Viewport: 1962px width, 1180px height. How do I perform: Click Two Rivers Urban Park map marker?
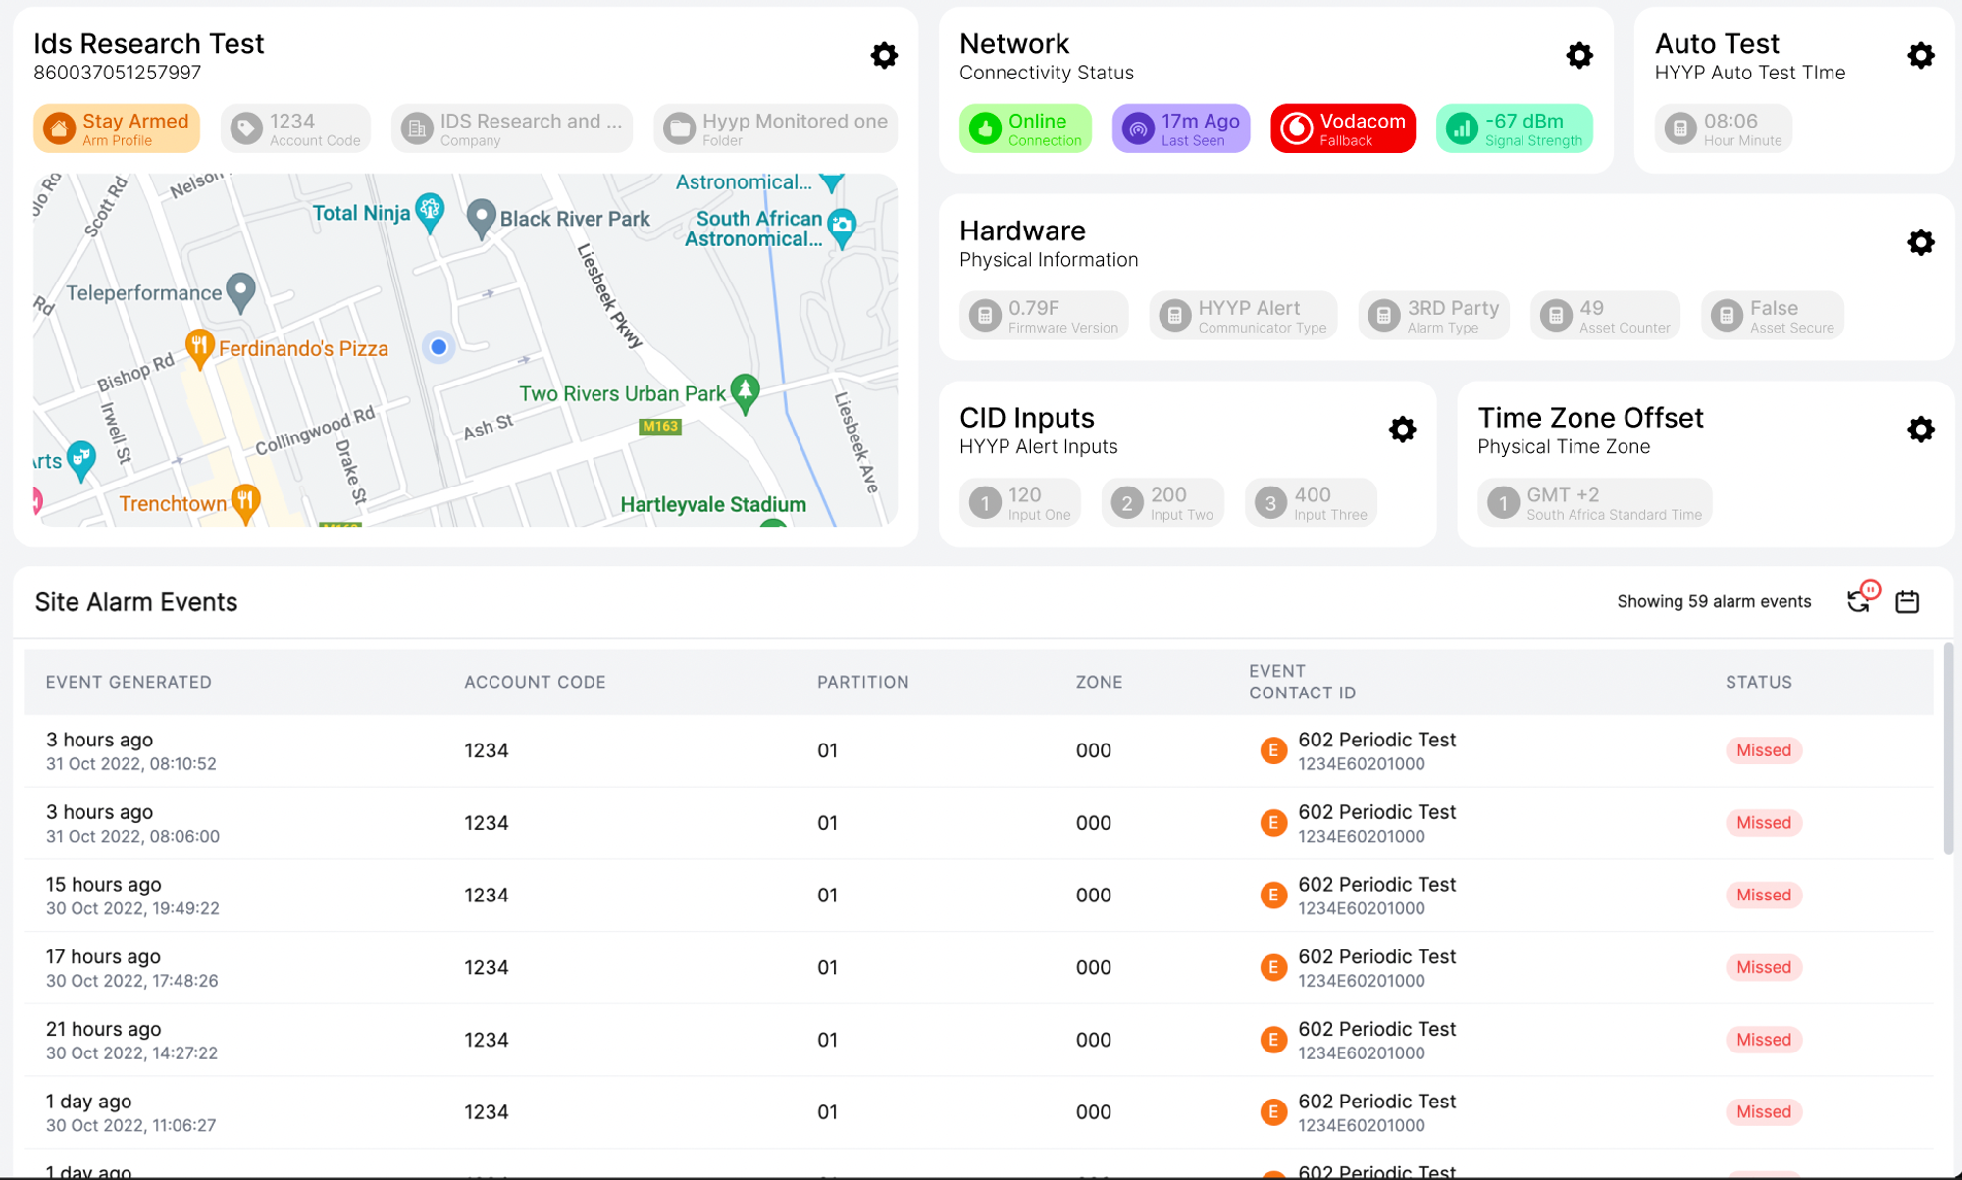746,393
